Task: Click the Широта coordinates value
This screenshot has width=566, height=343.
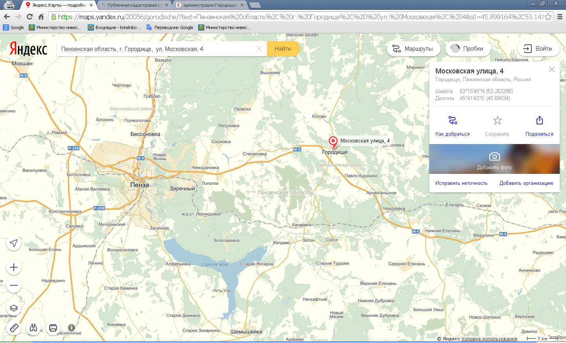Action: (486, 91)
